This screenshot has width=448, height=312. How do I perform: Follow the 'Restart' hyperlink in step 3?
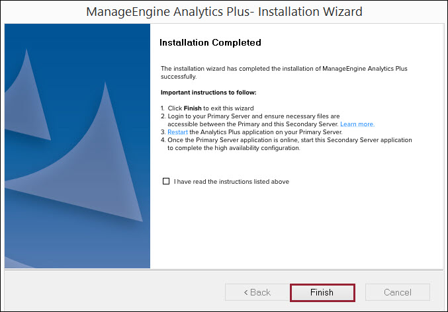pyautogui.click(x=178, y=132)
